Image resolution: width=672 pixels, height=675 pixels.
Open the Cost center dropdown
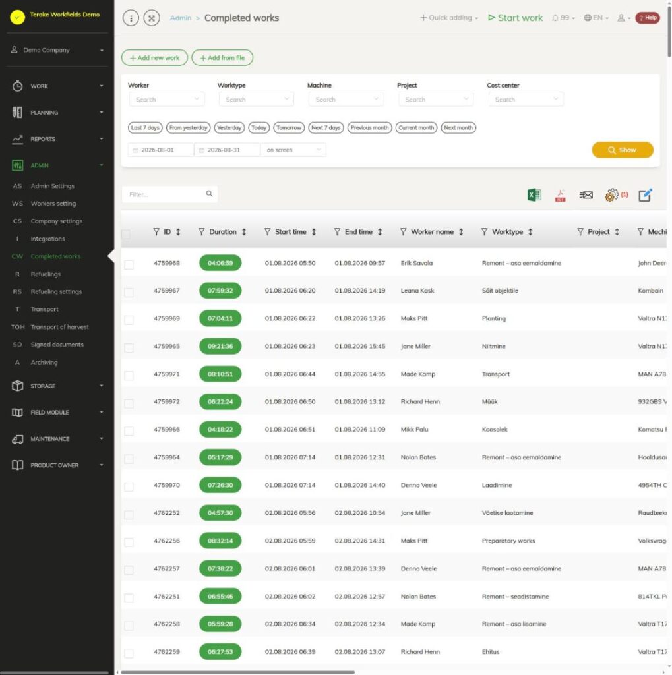(x=526, y=100)
